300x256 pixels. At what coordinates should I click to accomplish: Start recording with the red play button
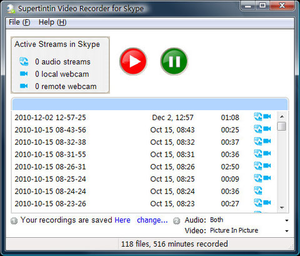[133, 61]
